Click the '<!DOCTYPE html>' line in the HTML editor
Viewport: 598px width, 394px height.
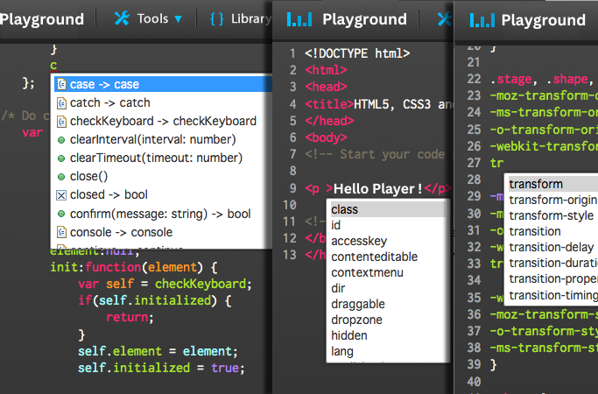[357, 53]
